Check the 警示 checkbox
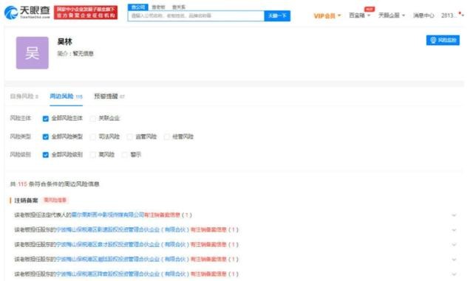 (124, 155)
